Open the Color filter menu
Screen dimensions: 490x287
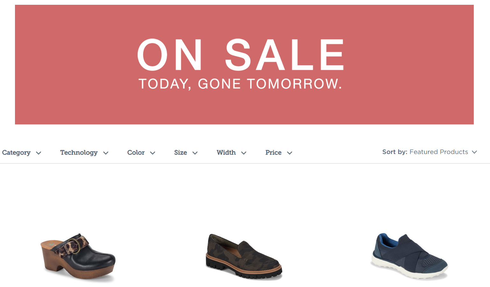(x=141, y=153)
